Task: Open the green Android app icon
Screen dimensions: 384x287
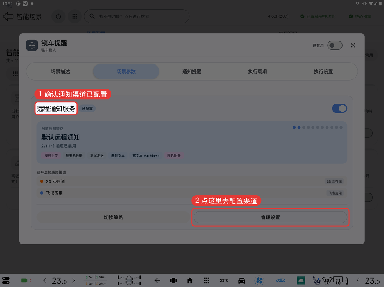Action: (301, 280)
